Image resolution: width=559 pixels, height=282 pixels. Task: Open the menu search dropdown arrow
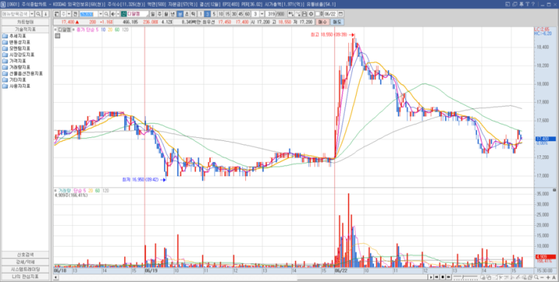point(32,13)
